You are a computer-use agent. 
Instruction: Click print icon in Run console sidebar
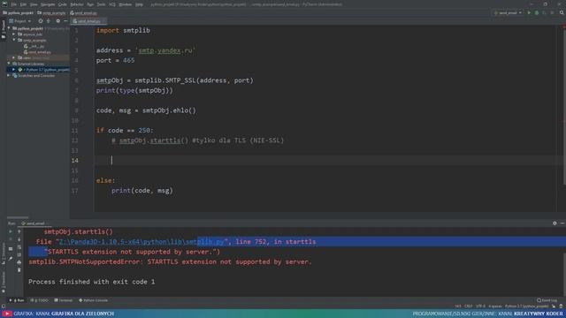[x=19, y=262]
